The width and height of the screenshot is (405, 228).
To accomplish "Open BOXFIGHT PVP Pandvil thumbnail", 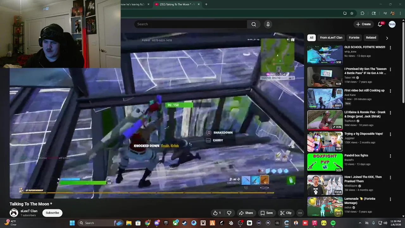I will tap(325, 163).
